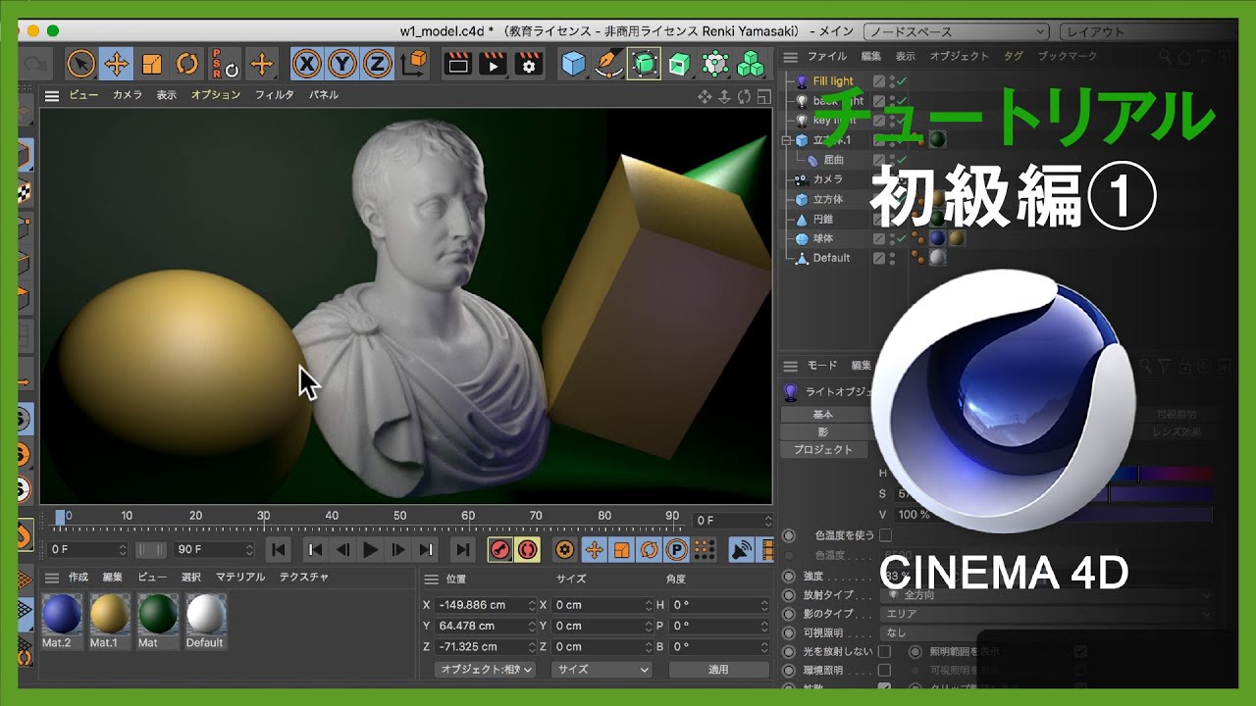Open the 影のタイプ エリア dropdown
The image size is (1256, 706).
[1047, 614]
